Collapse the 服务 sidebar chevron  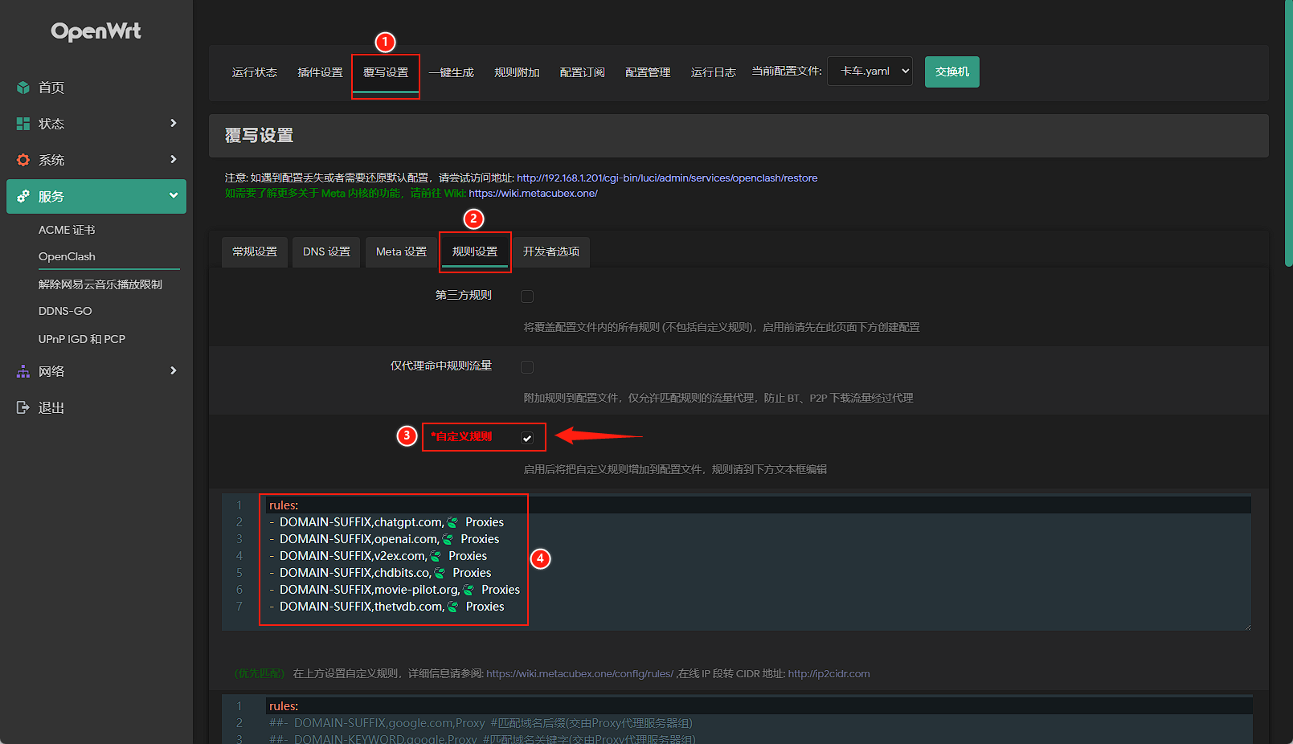[x=173, y=195]
